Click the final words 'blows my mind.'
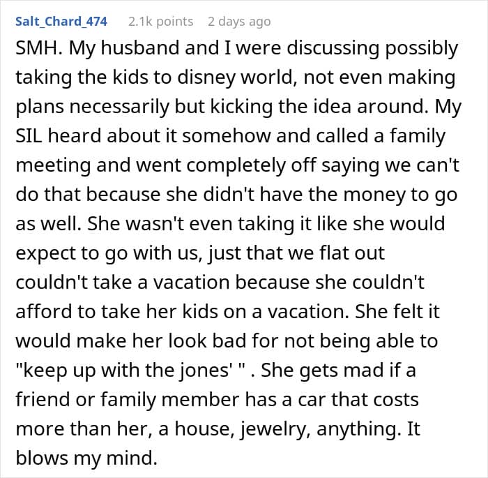The width and height of the screenshot is (488, 478). (86, 458)
